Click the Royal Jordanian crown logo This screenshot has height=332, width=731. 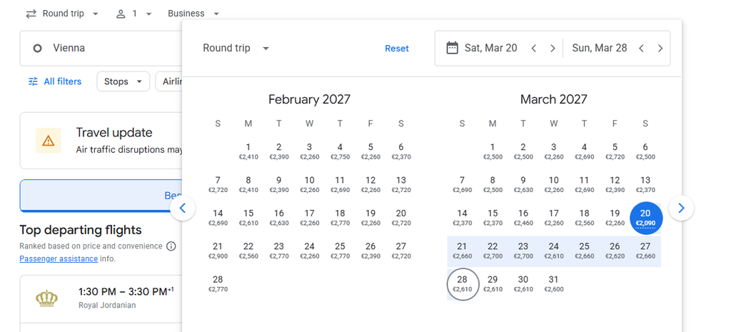[x=46, y=298]
